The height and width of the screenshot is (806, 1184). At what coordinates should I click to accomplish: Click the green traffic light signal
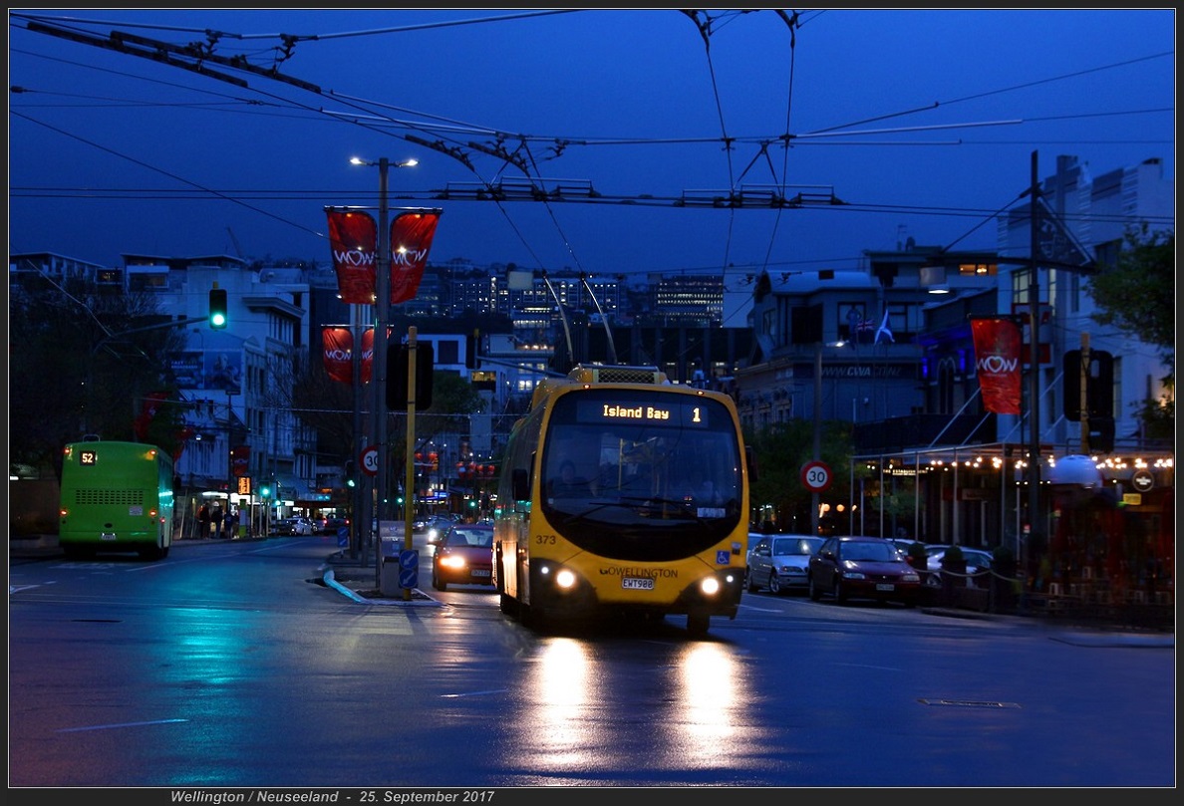pyautogui.click(x=217, y=309)
